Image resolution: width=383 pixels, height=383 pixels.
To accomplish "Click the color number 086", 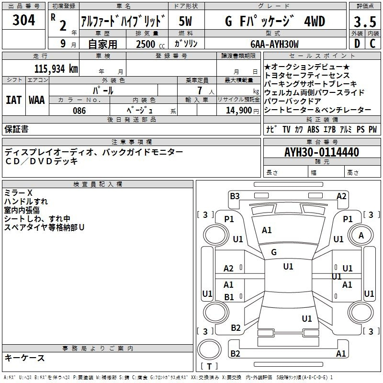I will click(x=79, y=111).
